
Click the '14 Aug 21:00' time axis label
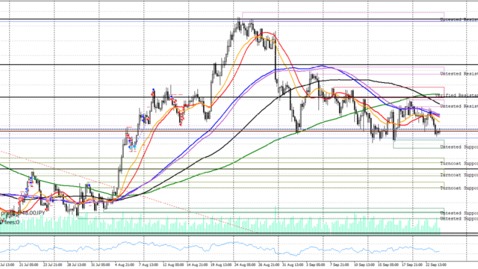[197, 265]
